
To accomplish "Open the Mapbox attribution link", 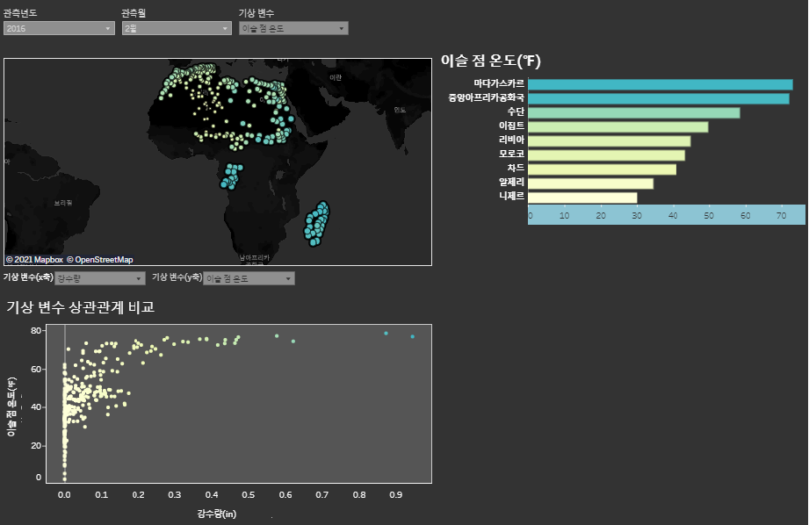I will point(34,260).
